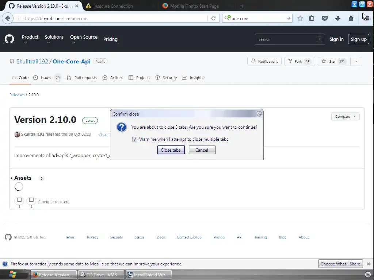Open the bookmarks list icon
This screenshot has height=280, width=374.
tap(312, 18)
